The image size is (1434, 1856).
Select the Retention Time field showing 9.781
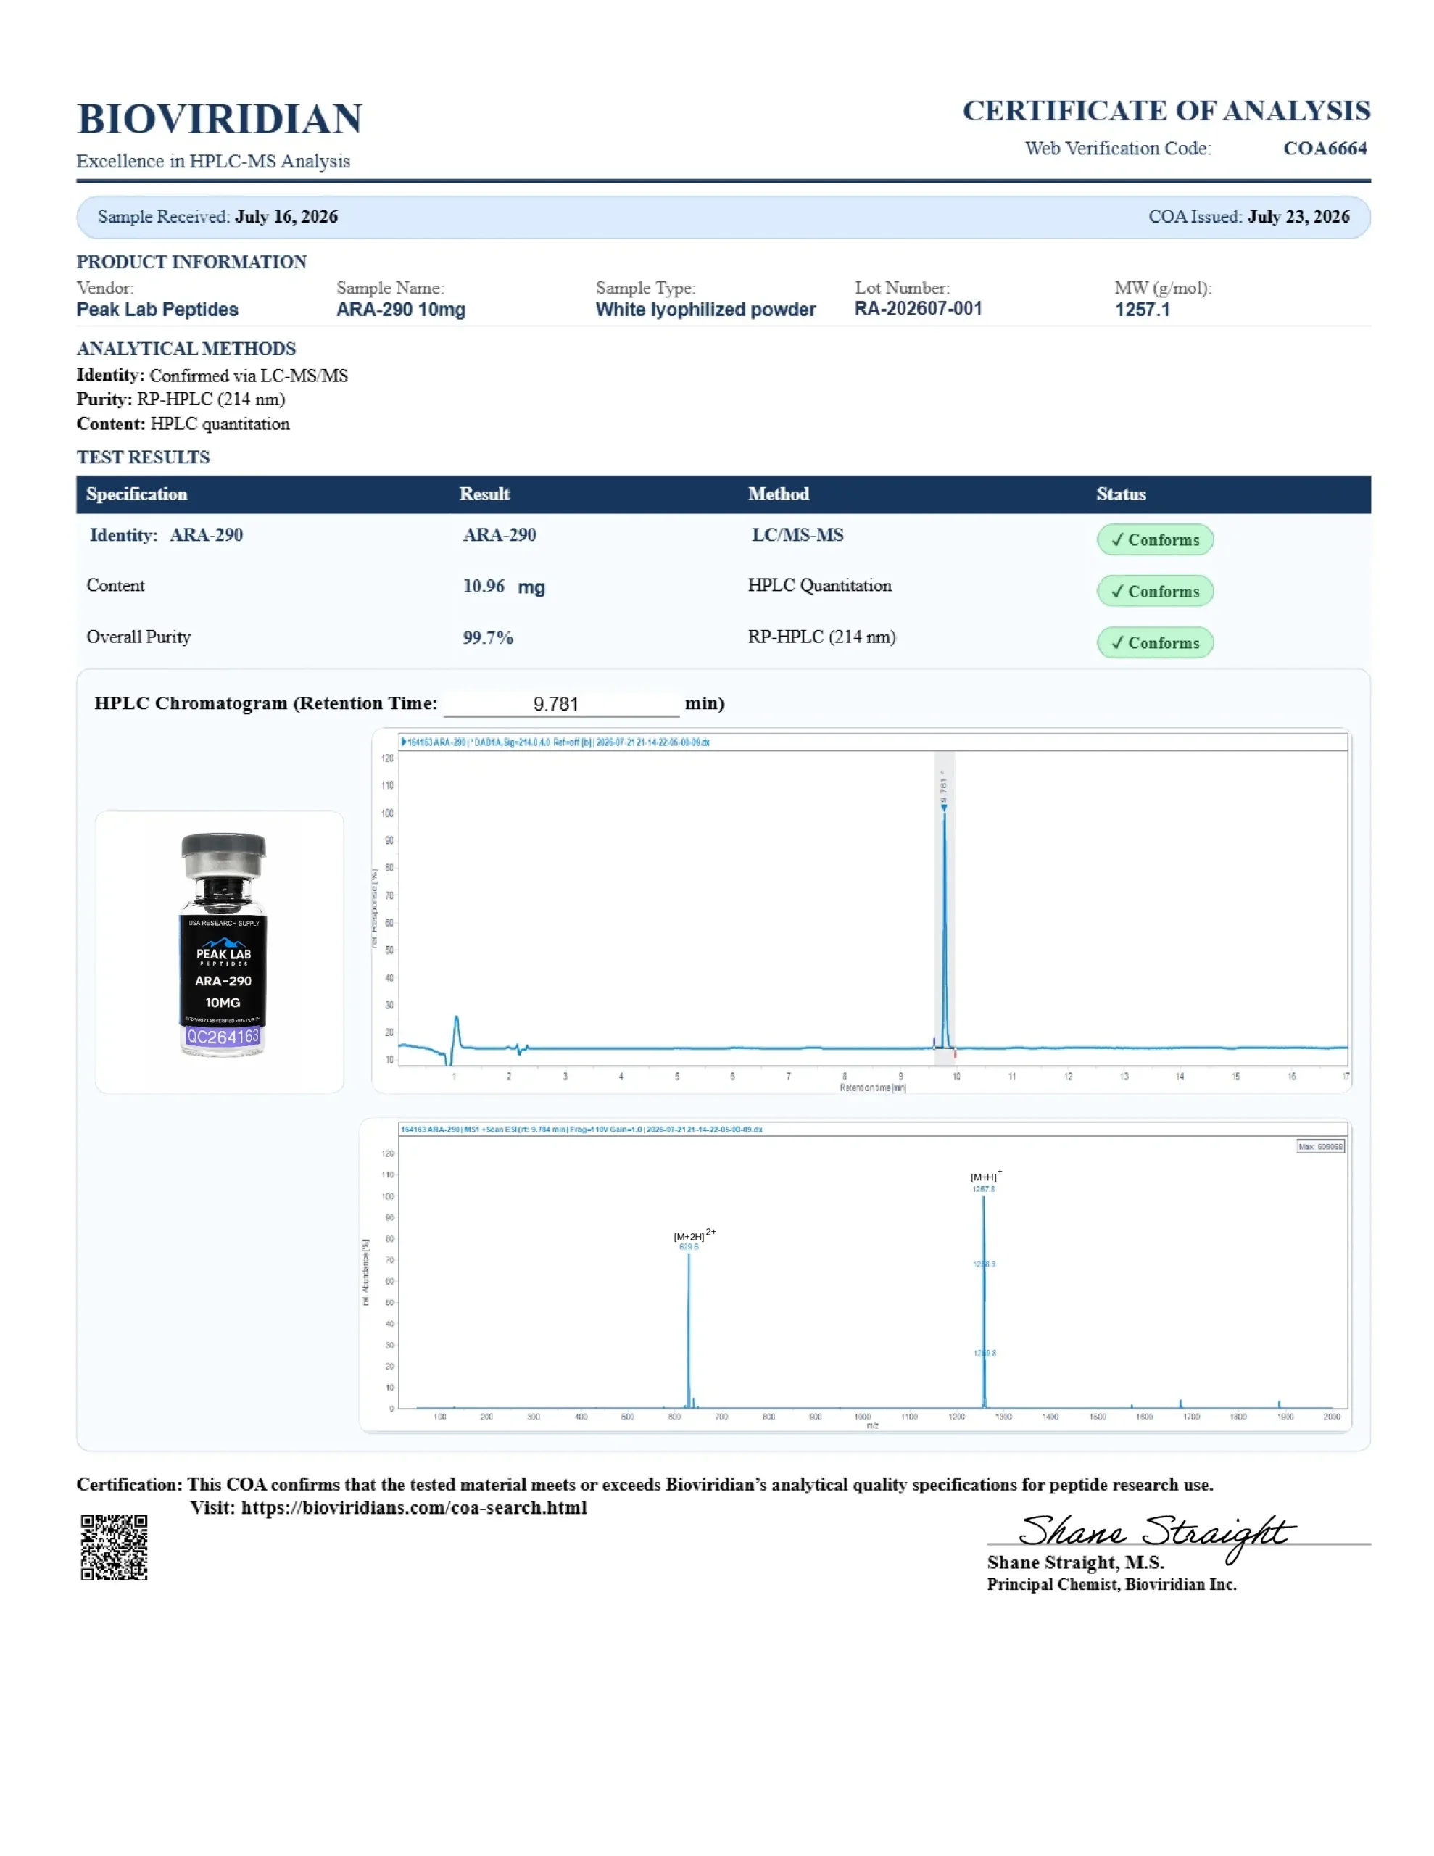tap(561, 704)
